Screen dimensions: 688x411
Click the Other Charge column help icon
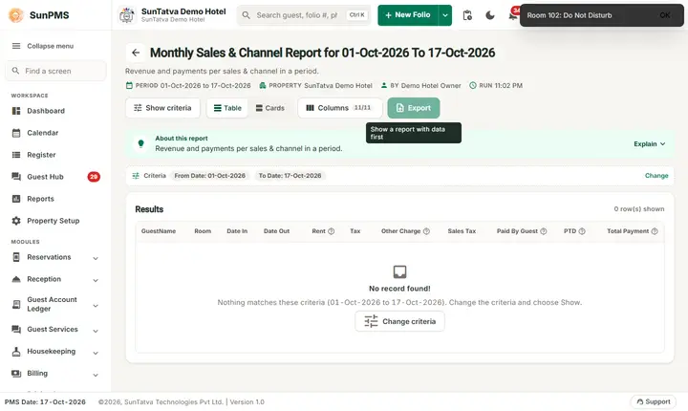[426, 231]
